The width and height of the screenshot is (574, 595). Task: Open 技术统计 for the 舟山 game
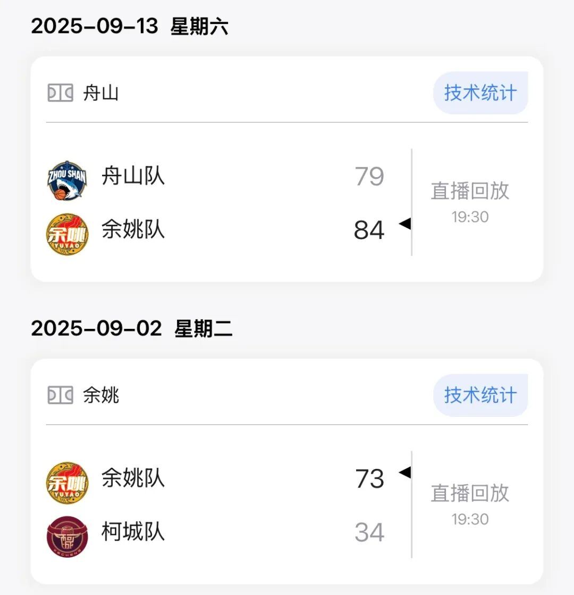point(480,93)
